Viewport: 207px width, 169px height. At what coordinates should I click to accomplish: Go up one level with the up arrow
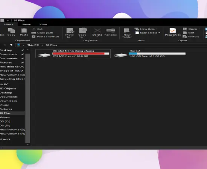point(11,45)
